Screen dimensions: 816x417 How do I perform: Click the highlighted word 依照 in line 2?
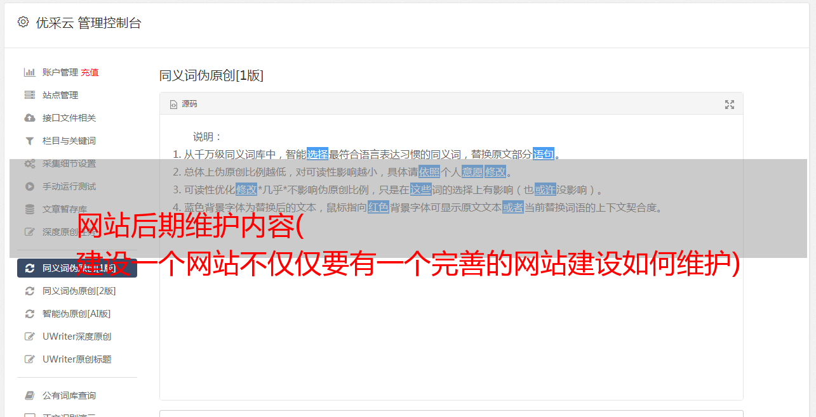(429, 172)
